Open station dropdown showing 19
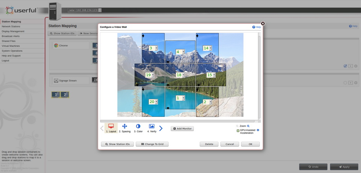The height and width of the screenshot is (173, 361). [150, 75]
